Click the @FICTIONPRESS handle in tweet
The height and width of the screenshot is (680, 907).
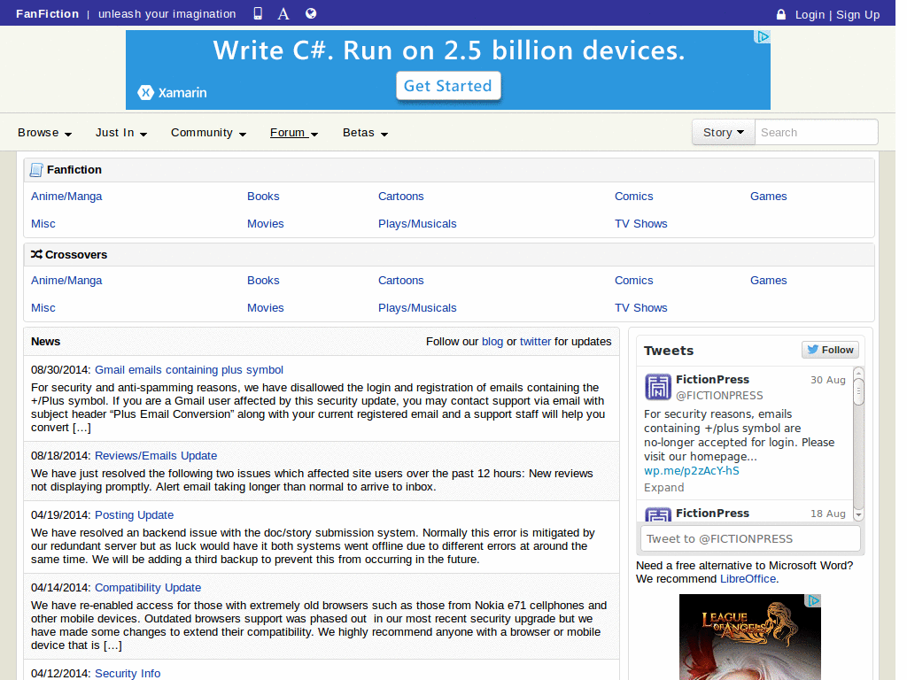tap(719, 396)
